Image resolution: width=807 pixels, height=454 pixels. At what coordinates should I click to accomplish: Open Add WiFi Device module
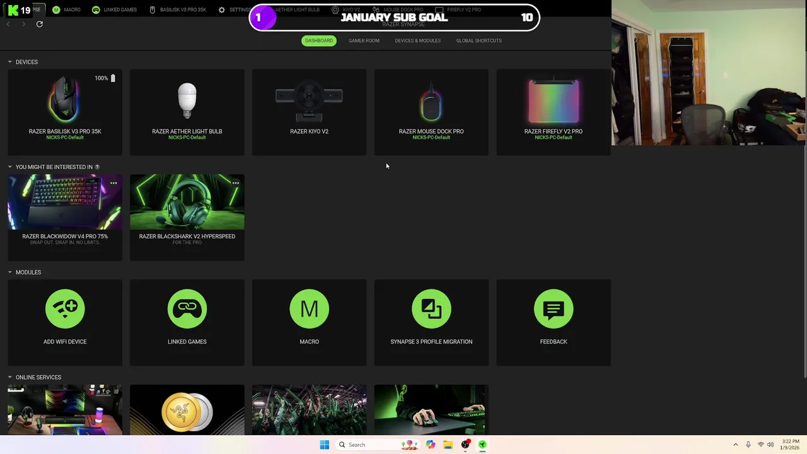click(x=65, y=323)
